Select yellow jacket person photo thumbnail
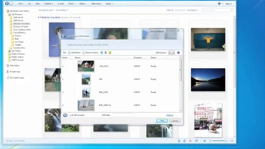 [x=208, y=39]
